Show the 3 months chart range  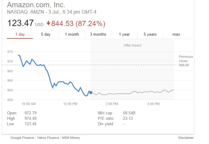pos(98,34)
